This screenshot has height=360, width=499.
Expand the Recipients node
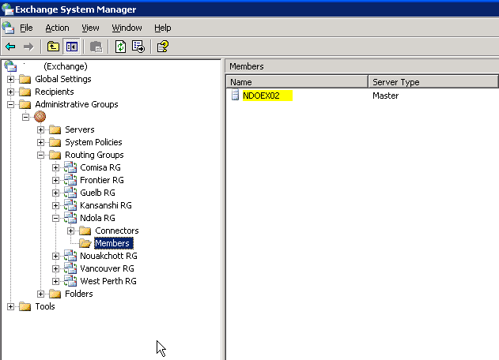(10, 92)
